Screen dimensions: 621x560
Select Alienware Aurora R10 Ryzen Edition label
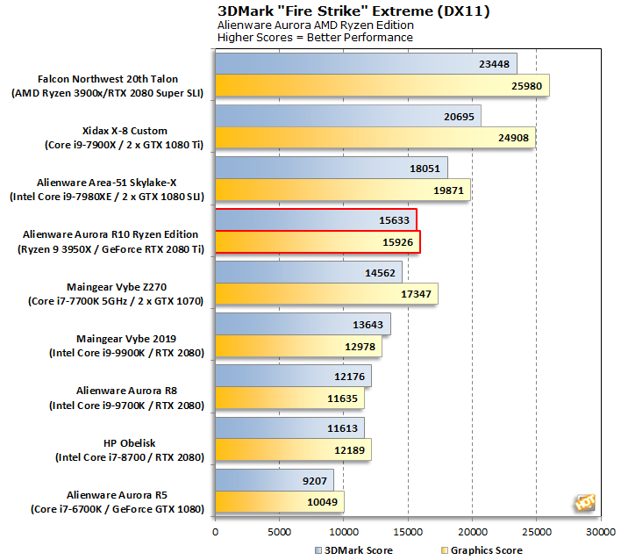pos(111,234)
